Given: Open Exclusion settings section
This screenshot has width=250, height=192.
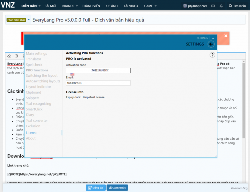Looking at the screenshot, I should 33,126.
